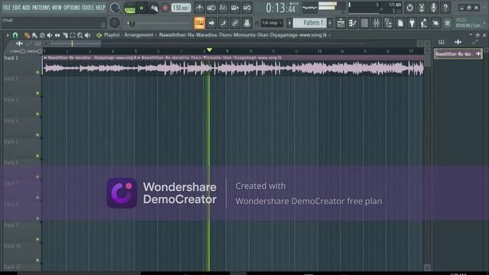This screenshot has height=275, width=489.
Task: Mute Track 1 with its green dot
Action: point(37,73)
